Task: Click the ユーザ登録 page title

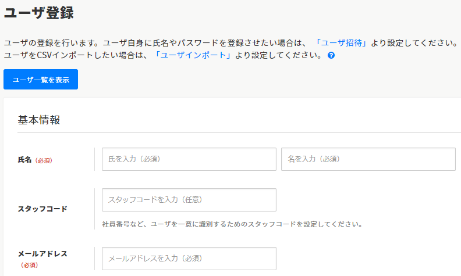Action: click(x=39, y=13)
